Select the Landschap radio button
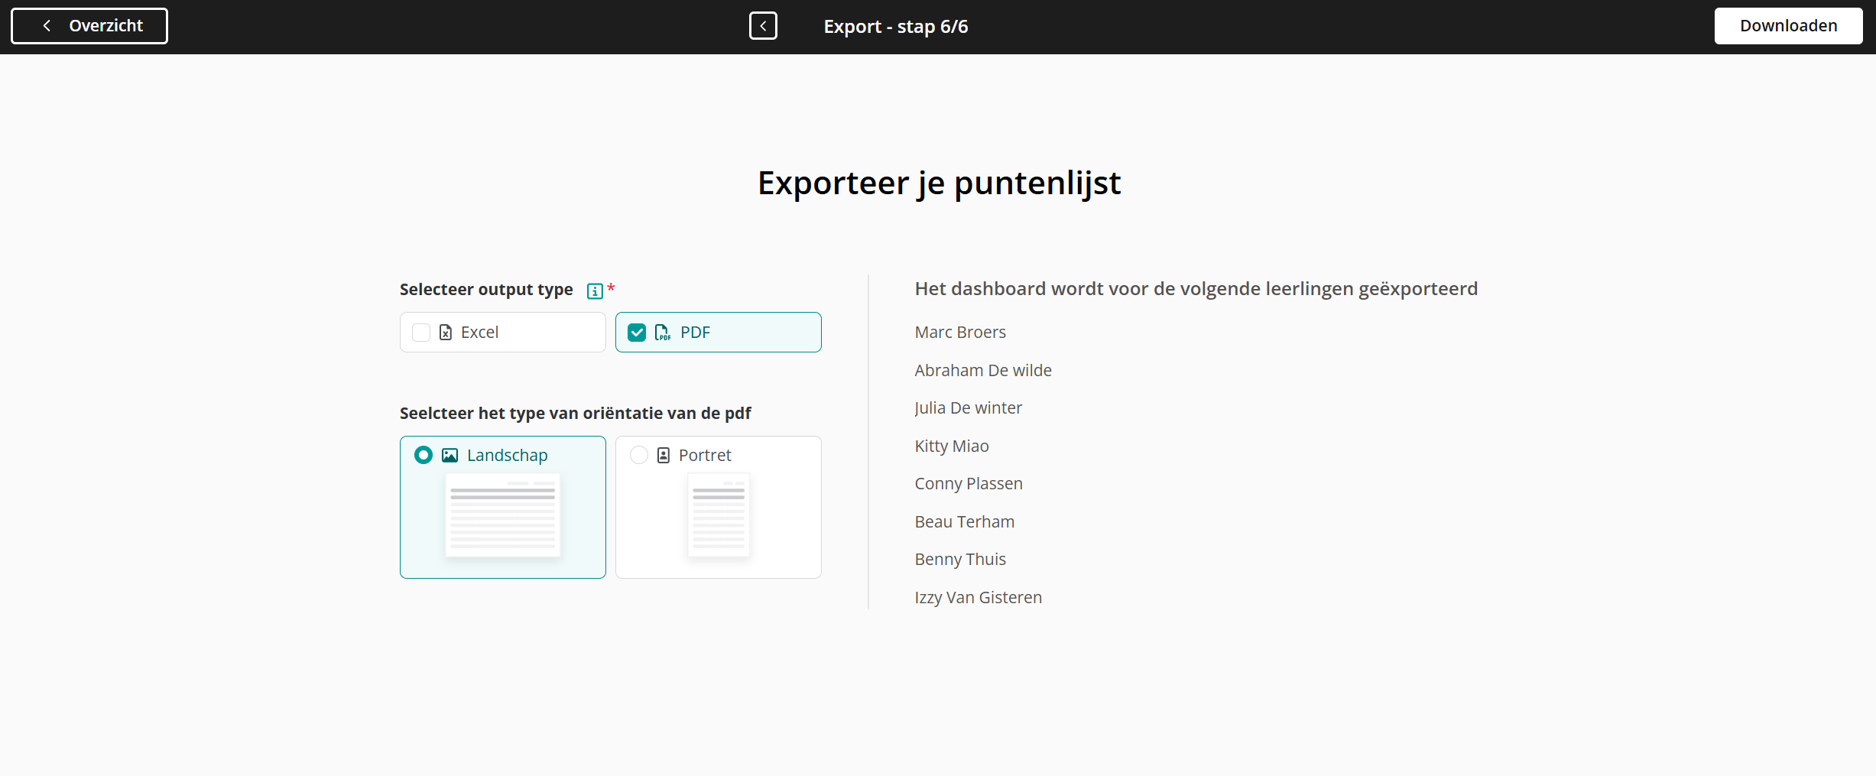This screenshot has width=1876, height=776. click(424, 456)
